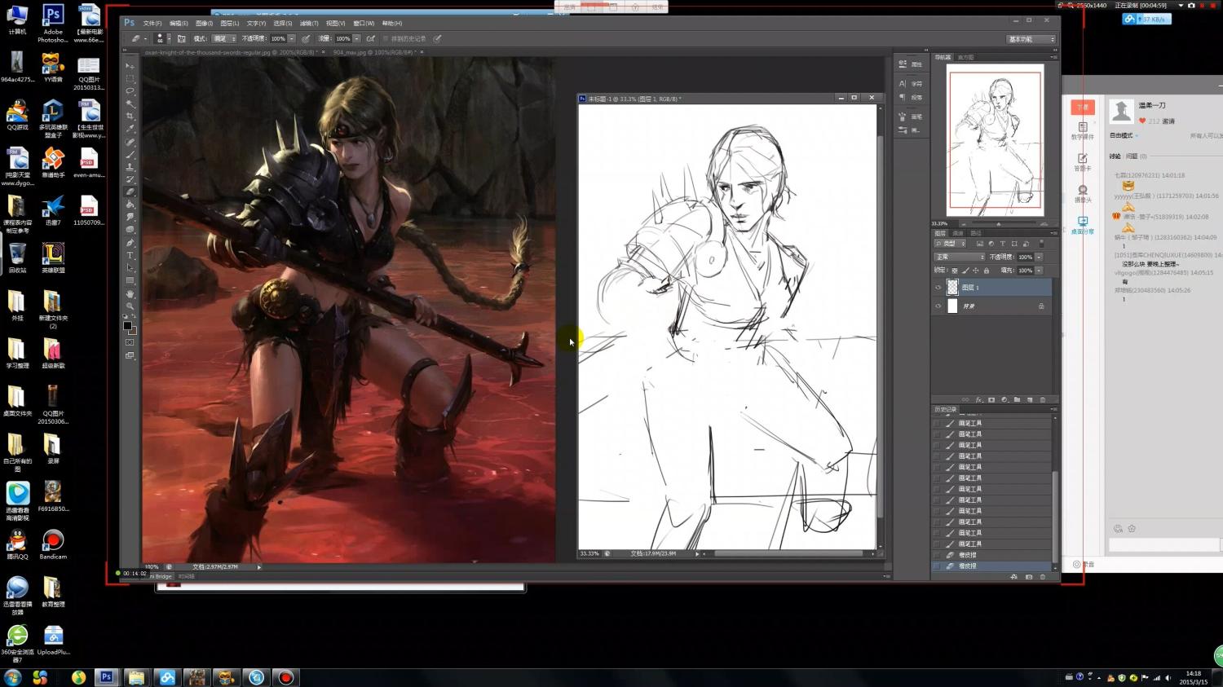The width and height of the screenshot is (1223, 687).
Task: Select the Lasso tool
Action: coord(130,90)
